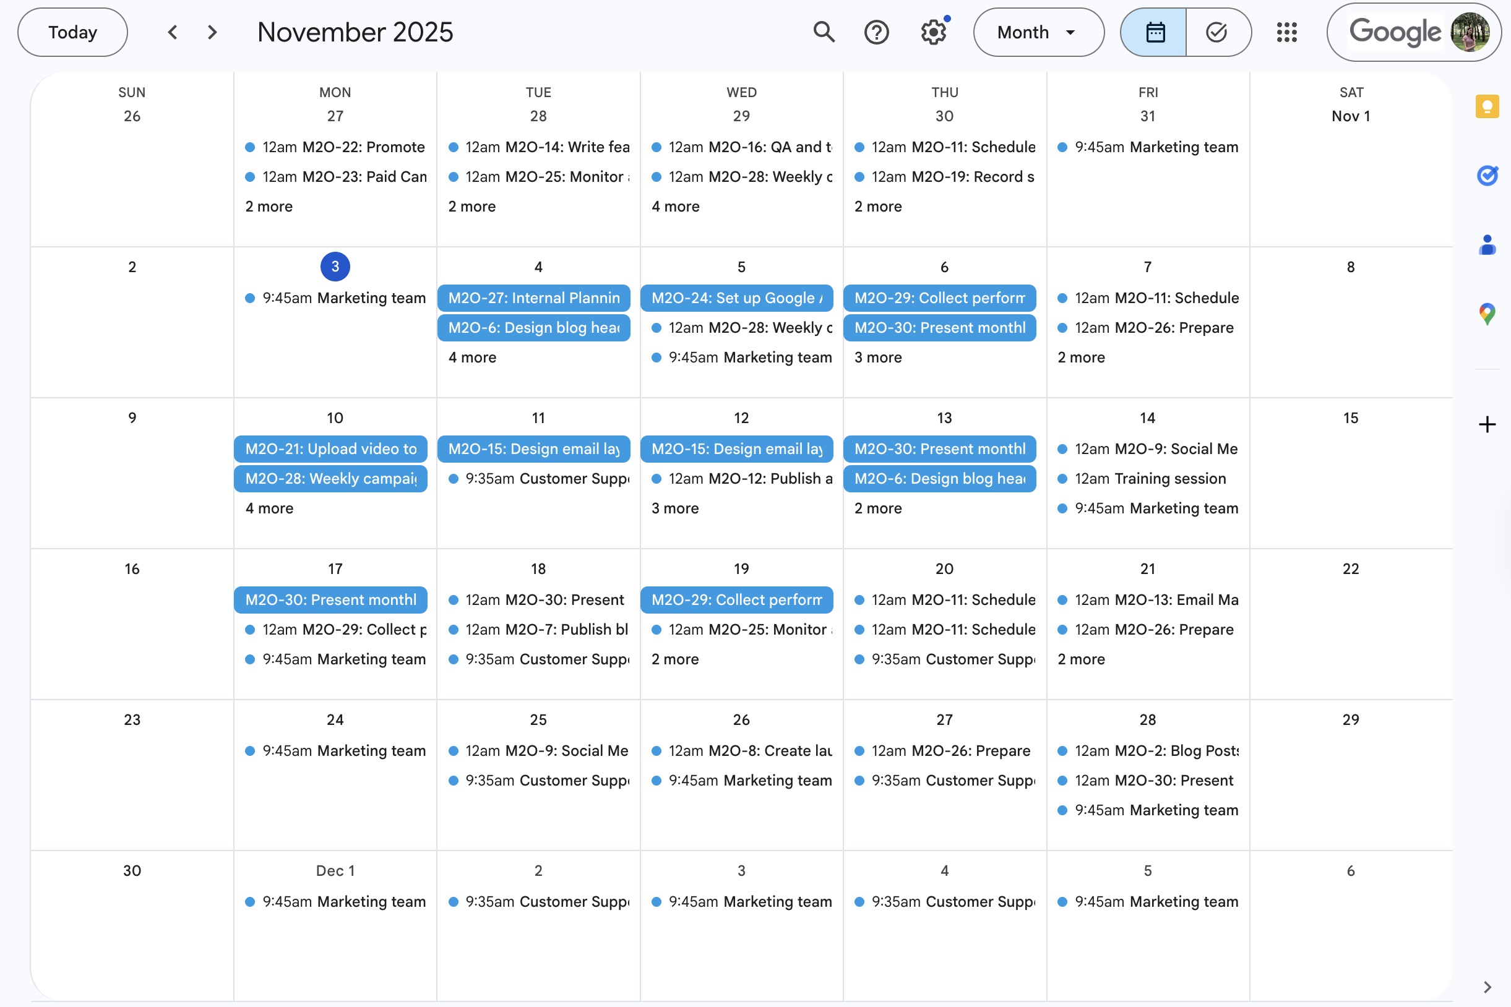Click the plus Get add-ons icon
This screenshot has width=1511, height=1007.
1487,424
